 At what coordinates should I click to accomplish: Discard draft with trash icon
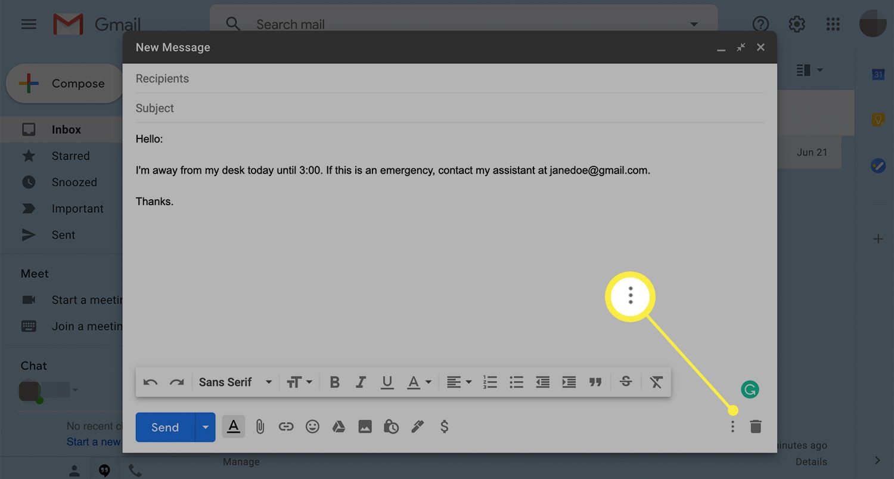click(756, 427)
